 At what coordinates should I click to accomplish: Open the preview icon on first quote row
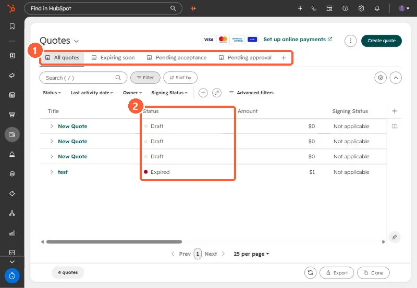395,126
